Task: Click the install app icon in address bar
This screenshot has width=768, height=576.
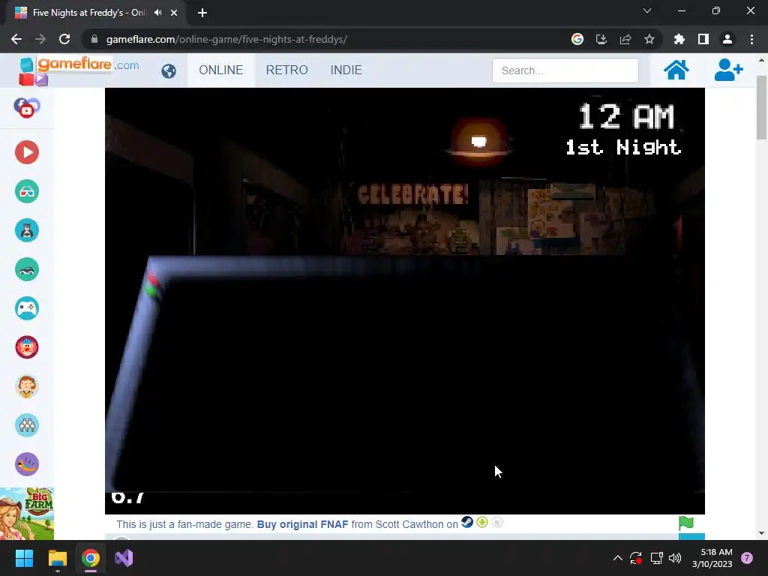Action: click(x=601, y=39)
